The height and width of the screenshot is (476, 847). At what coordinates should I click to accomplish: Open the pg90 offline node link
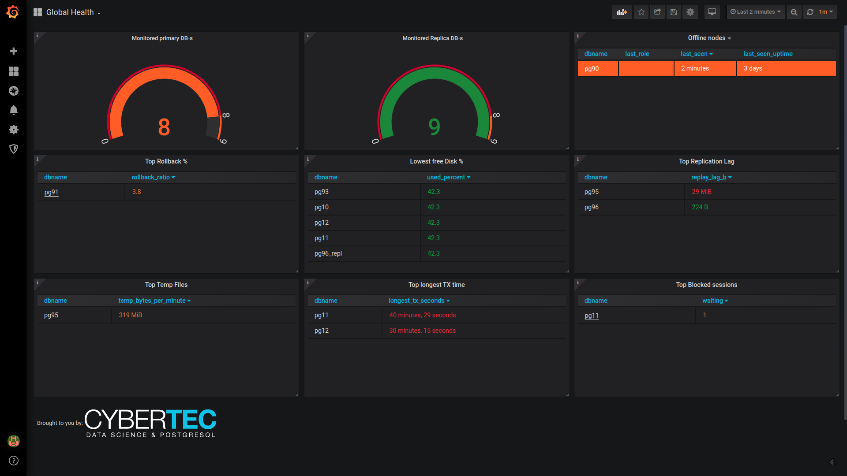click(591, 69)
